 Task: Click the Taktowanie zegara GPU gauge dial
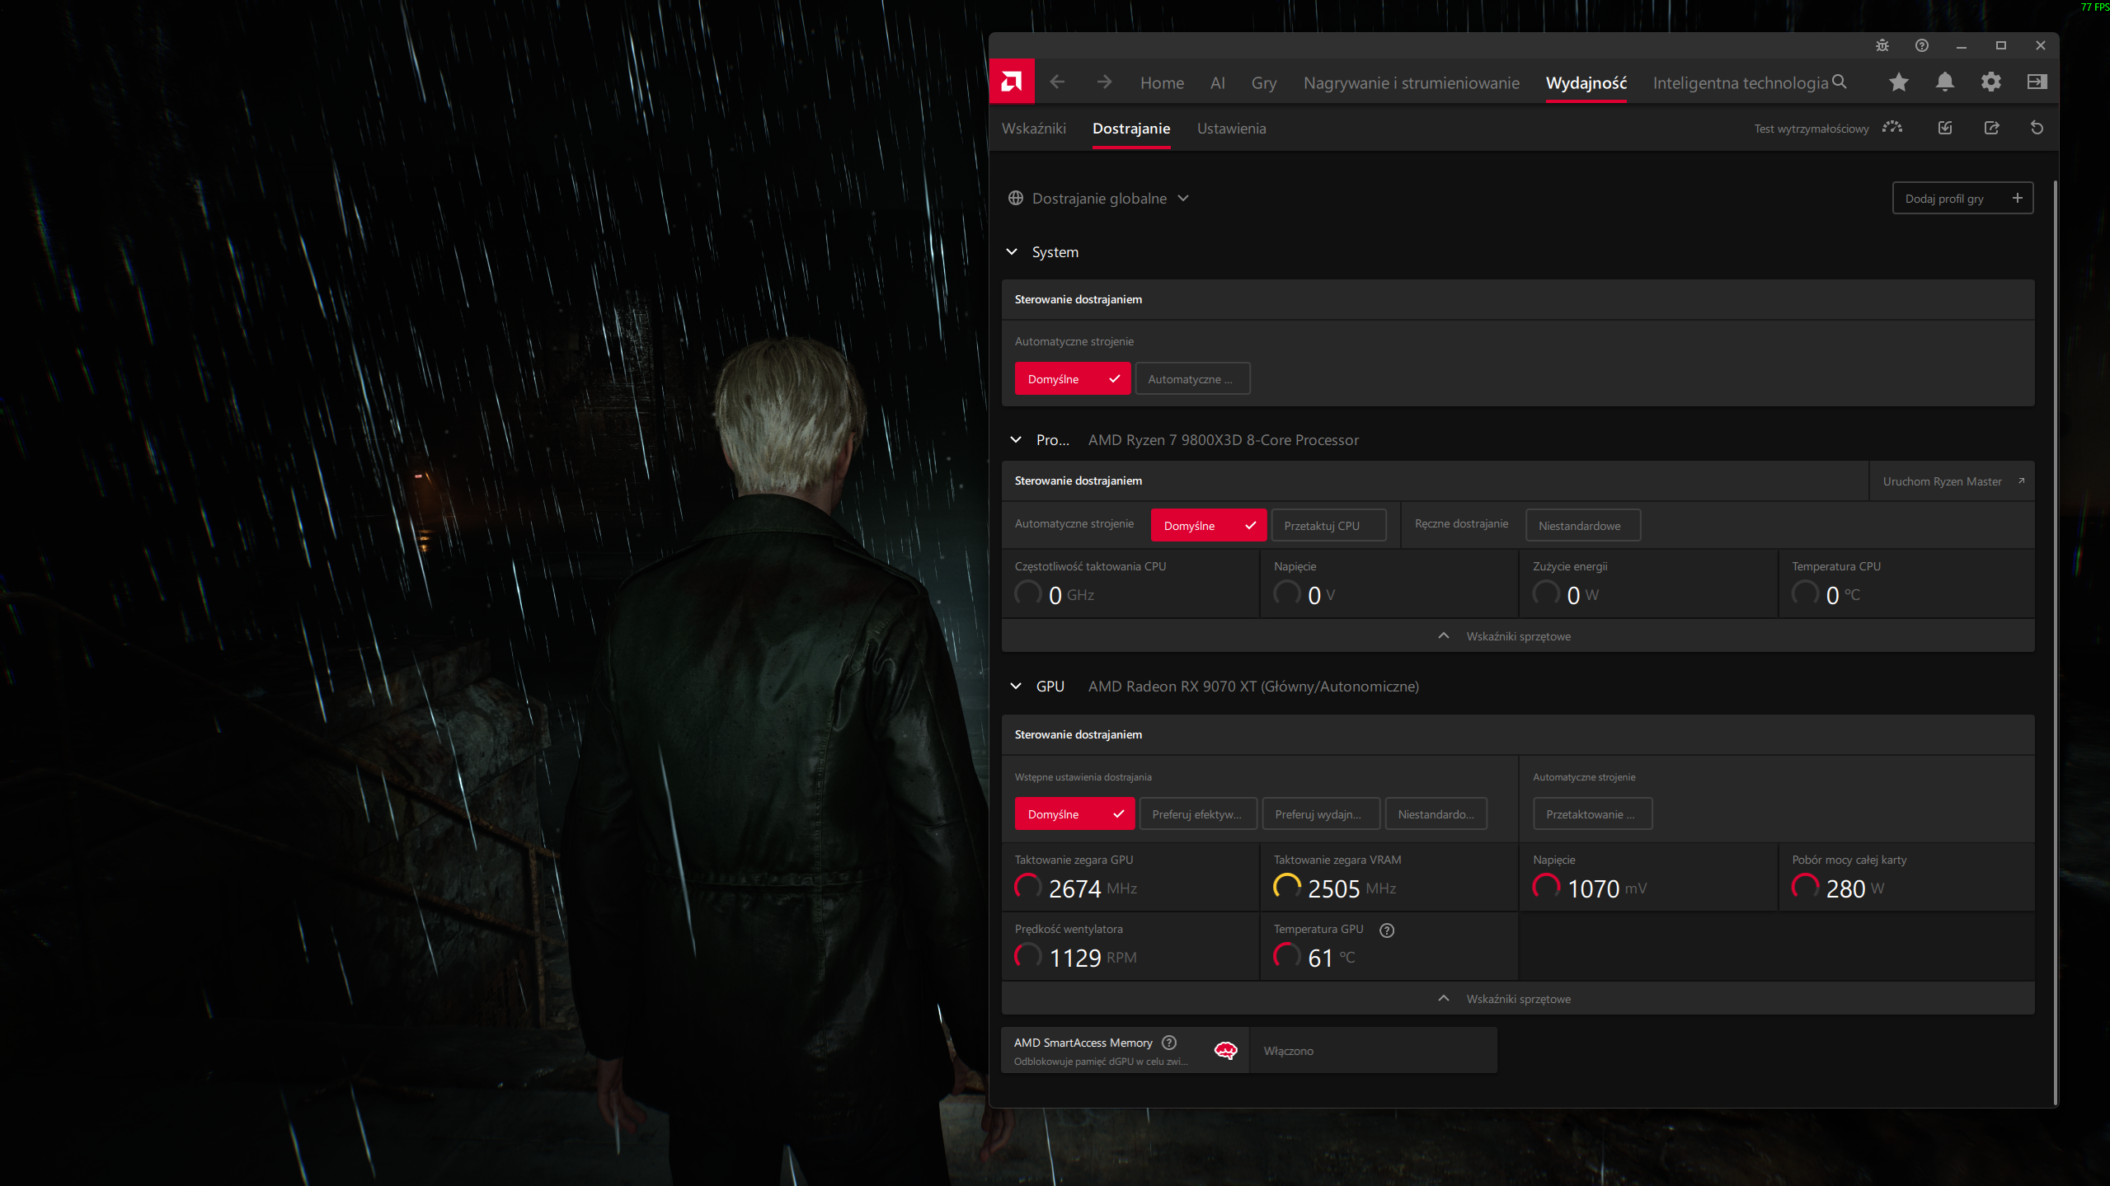[x=1027, y=887]
